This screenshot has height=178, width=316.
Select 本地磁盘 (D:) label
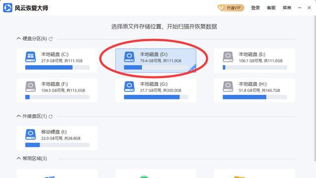click(x=154, y=54)
